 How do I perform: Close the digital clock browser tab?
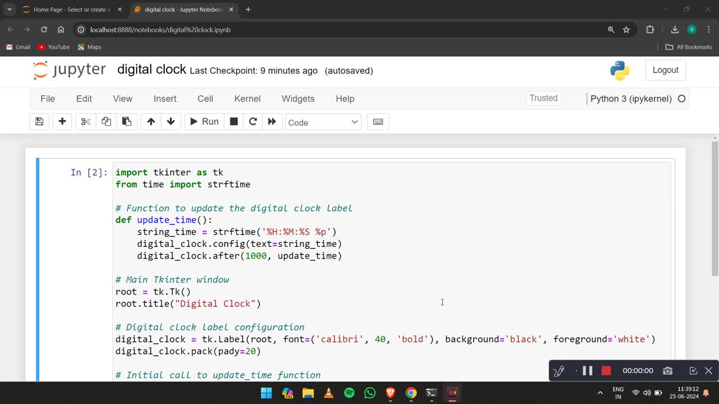pyautogui.click(x=231, y=10)
